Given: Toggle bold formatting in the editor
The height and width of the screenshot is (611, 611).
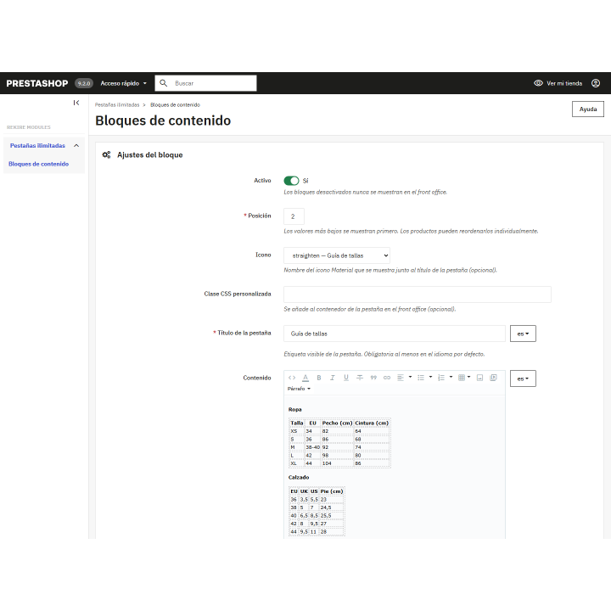Looking at the screenshot, I should pos(319,378).
